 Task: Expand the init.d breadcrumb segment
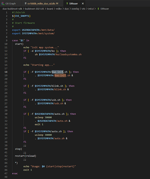point(91,9)
